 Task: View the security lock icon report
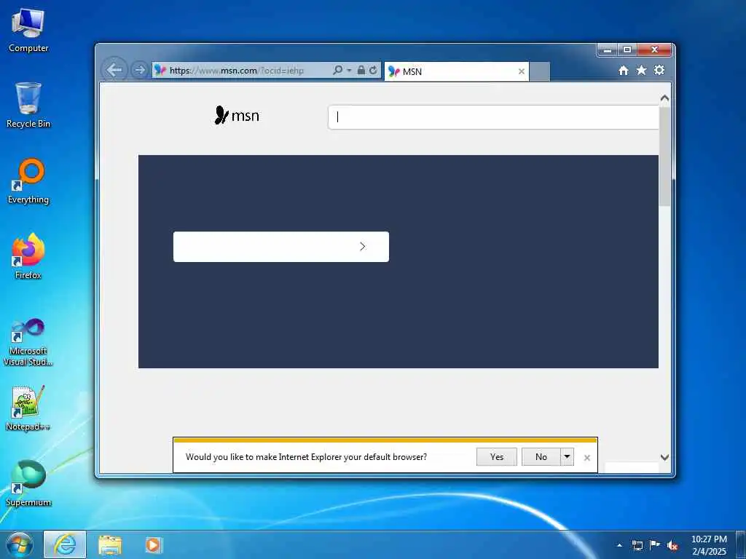point(361,70)
